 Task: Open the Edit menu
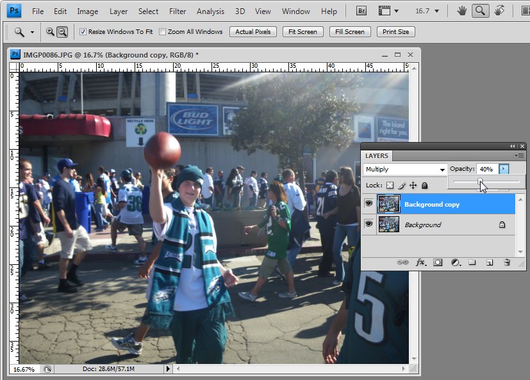tap(60, 11)
